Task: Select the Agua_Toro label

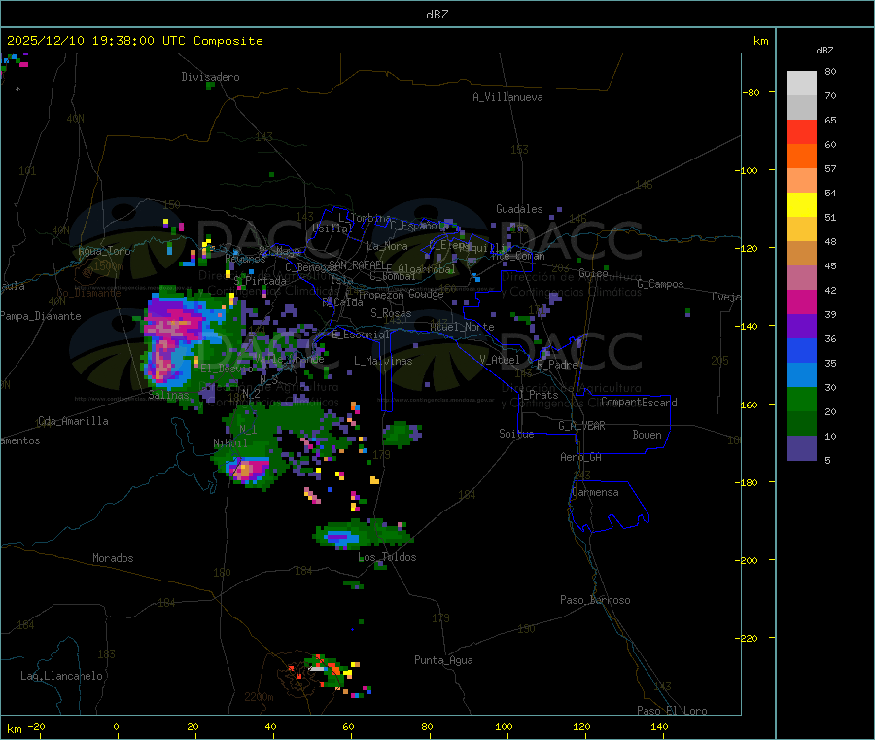Action: pos(104,251)
